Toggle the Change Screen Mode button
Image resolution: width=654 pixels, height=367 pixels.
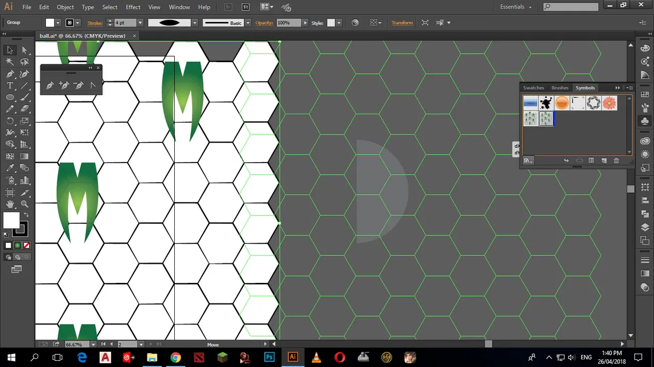pos(16,269)
